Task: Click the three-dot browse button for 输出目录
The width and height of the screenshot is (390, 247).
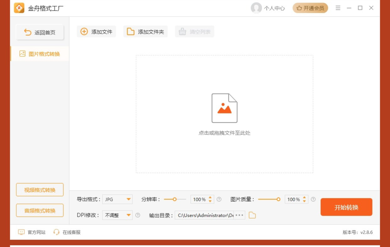Action: coord(239,215)
